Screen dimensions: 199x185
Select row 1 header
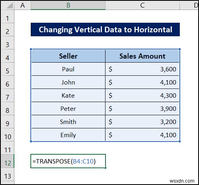(8, 16)
